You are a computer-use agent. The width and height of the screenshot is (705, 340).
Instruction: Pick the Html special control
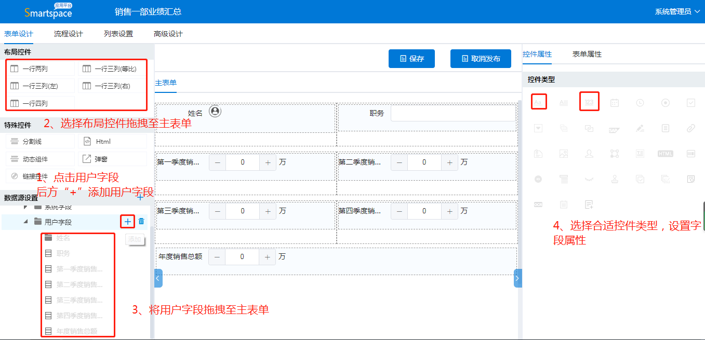113,141
